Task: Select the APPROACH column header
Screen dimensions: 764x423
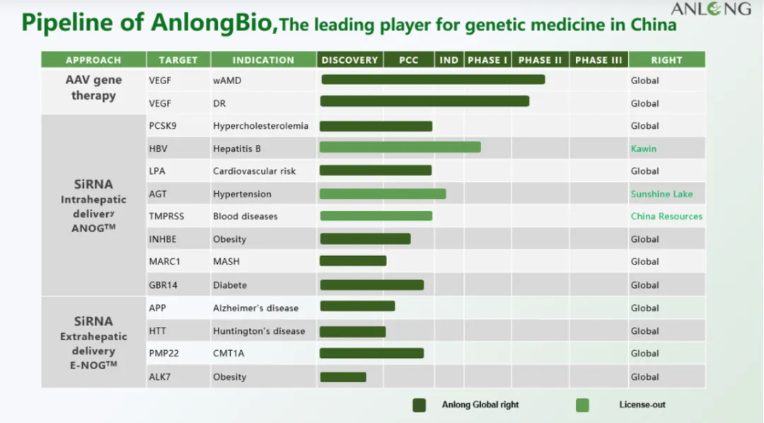Action: [93, 60]
